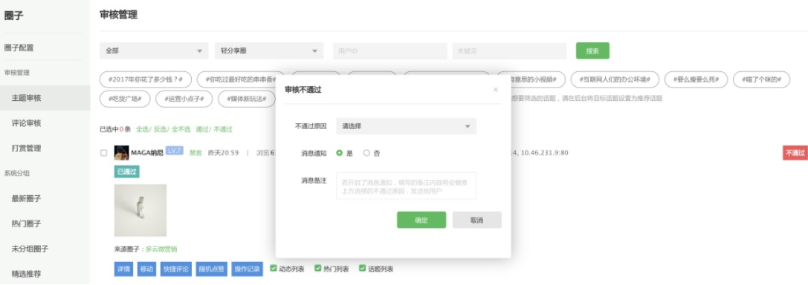This screenshot has height=285, width=808.
Task: Click the blue 快捷评论 button
Action: [175, 269]
